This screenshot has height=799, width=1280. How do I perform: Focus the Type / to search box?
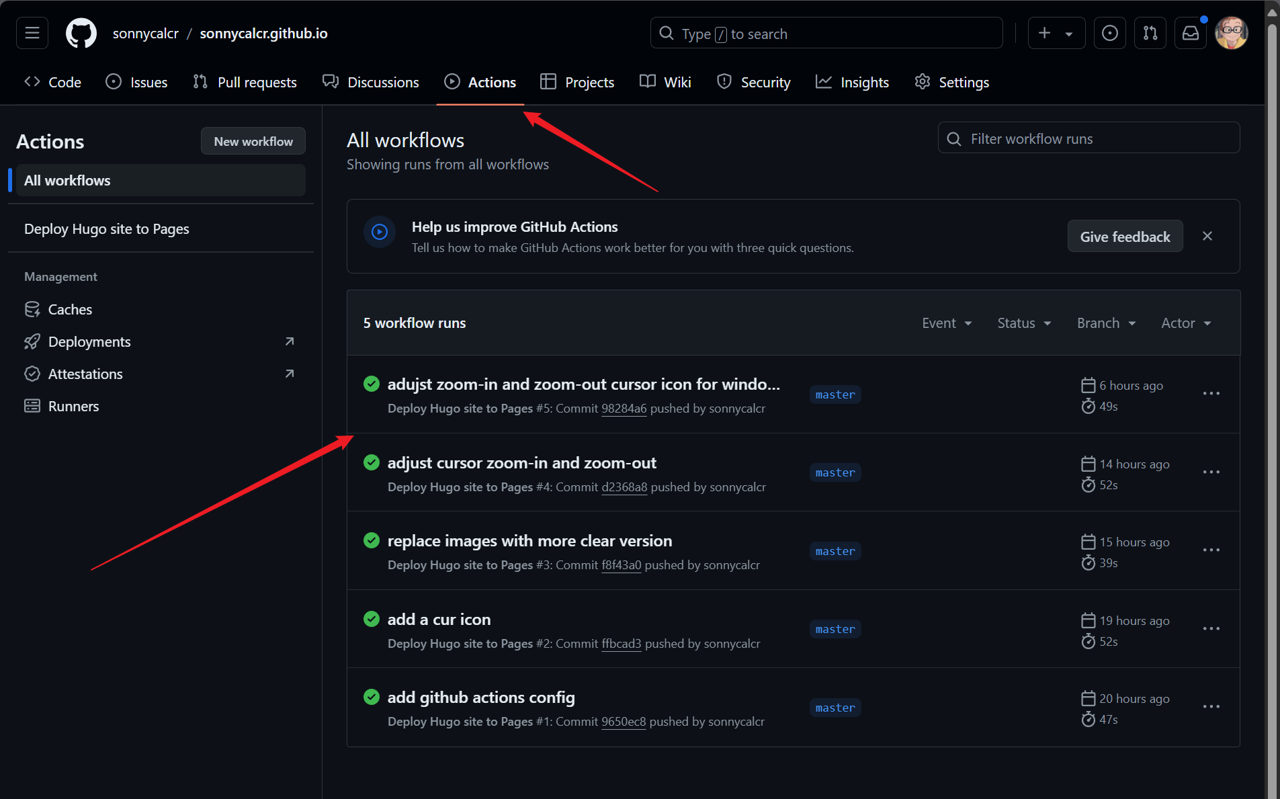(826, 33)
